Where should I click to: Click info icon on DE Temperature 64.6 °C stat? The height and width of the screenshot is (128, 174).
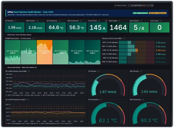coord(59,21)
